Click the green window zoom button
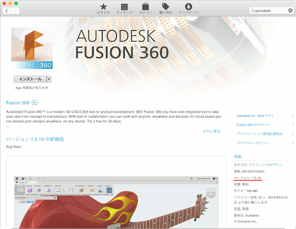Image resolution: width=296 pixels, height=229 pixels. (x=16, y=3)
